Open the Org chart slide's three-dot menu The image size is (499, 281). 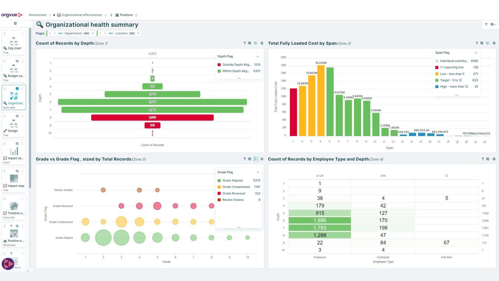pyautogui.click(x=22, y=34)
